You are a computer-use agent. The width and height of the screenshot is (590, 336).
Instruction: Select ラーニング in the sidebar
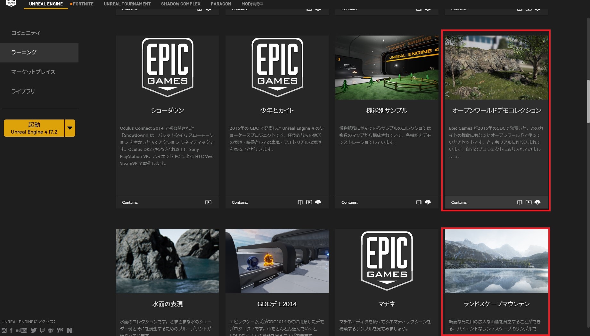(x=39, y=53)
